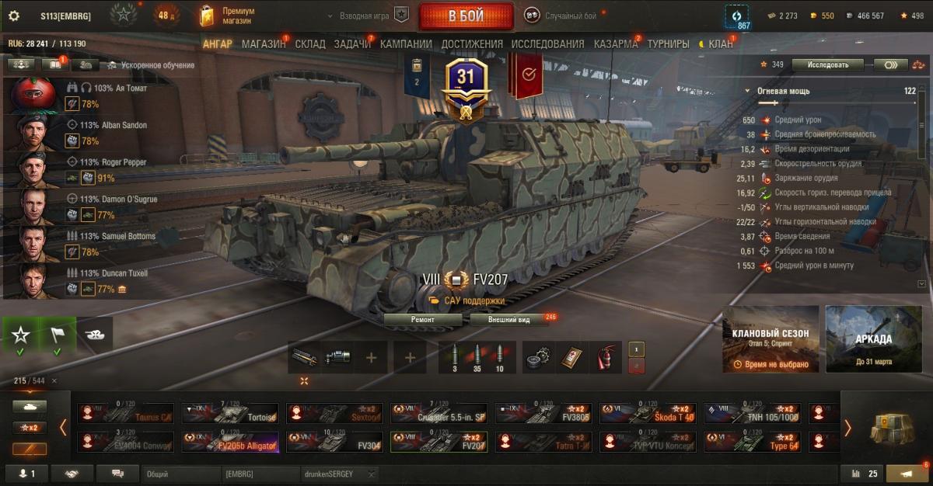Viewport: 933px width, 486px height.
Task: Expand the Взводная игра platoon dropdown
Action: point(369,16)
